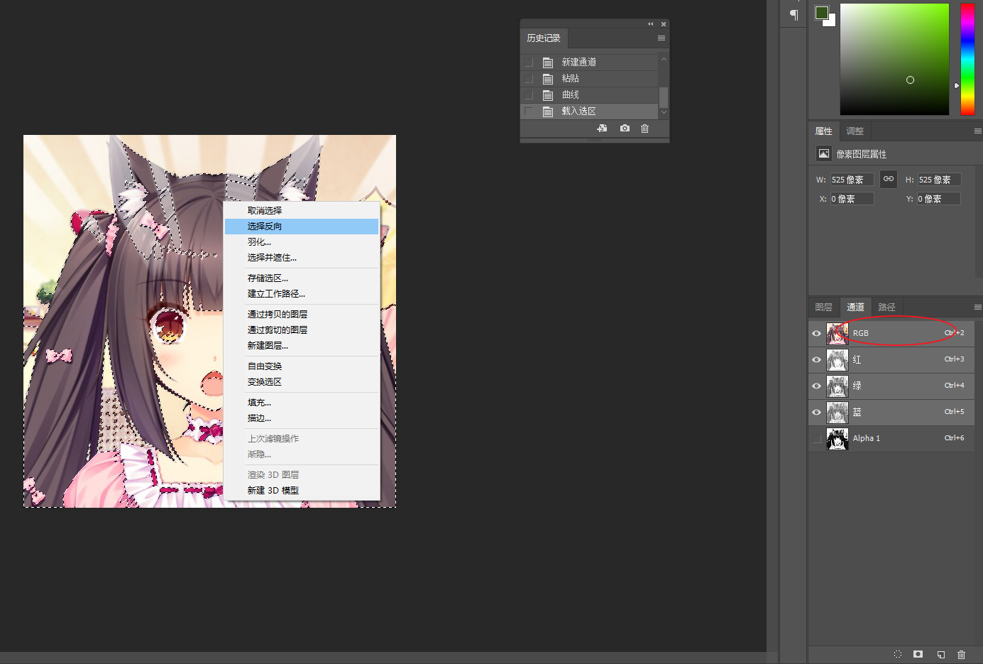Click History scrollbar up arrow

(x=664, y=59)
